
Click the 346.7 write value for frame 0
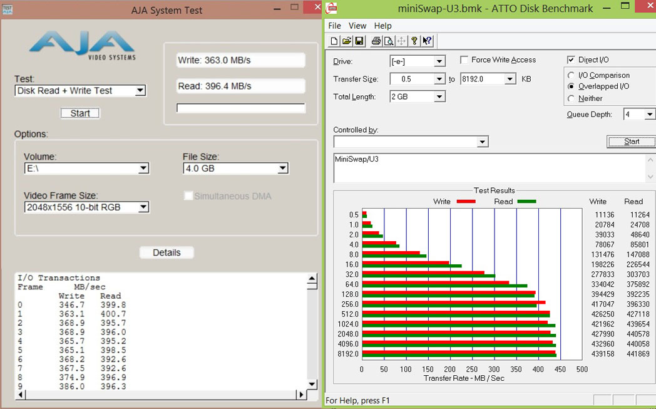(71, 305)
